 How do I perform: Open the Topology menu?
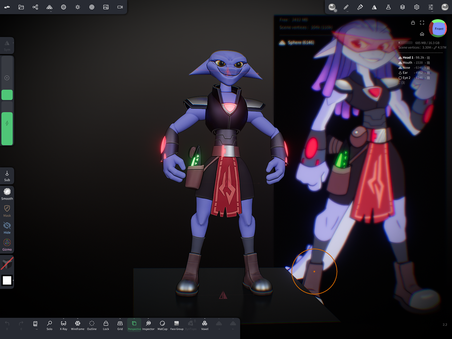(49, 7)
